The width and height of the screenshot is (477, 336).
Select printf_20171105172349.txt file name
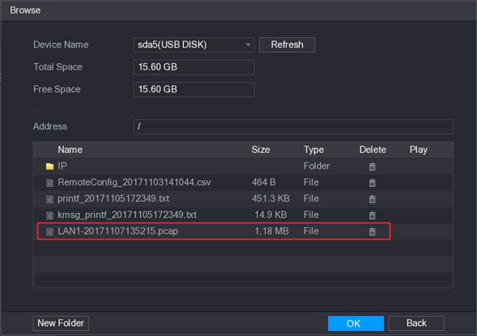click(113, 198)
